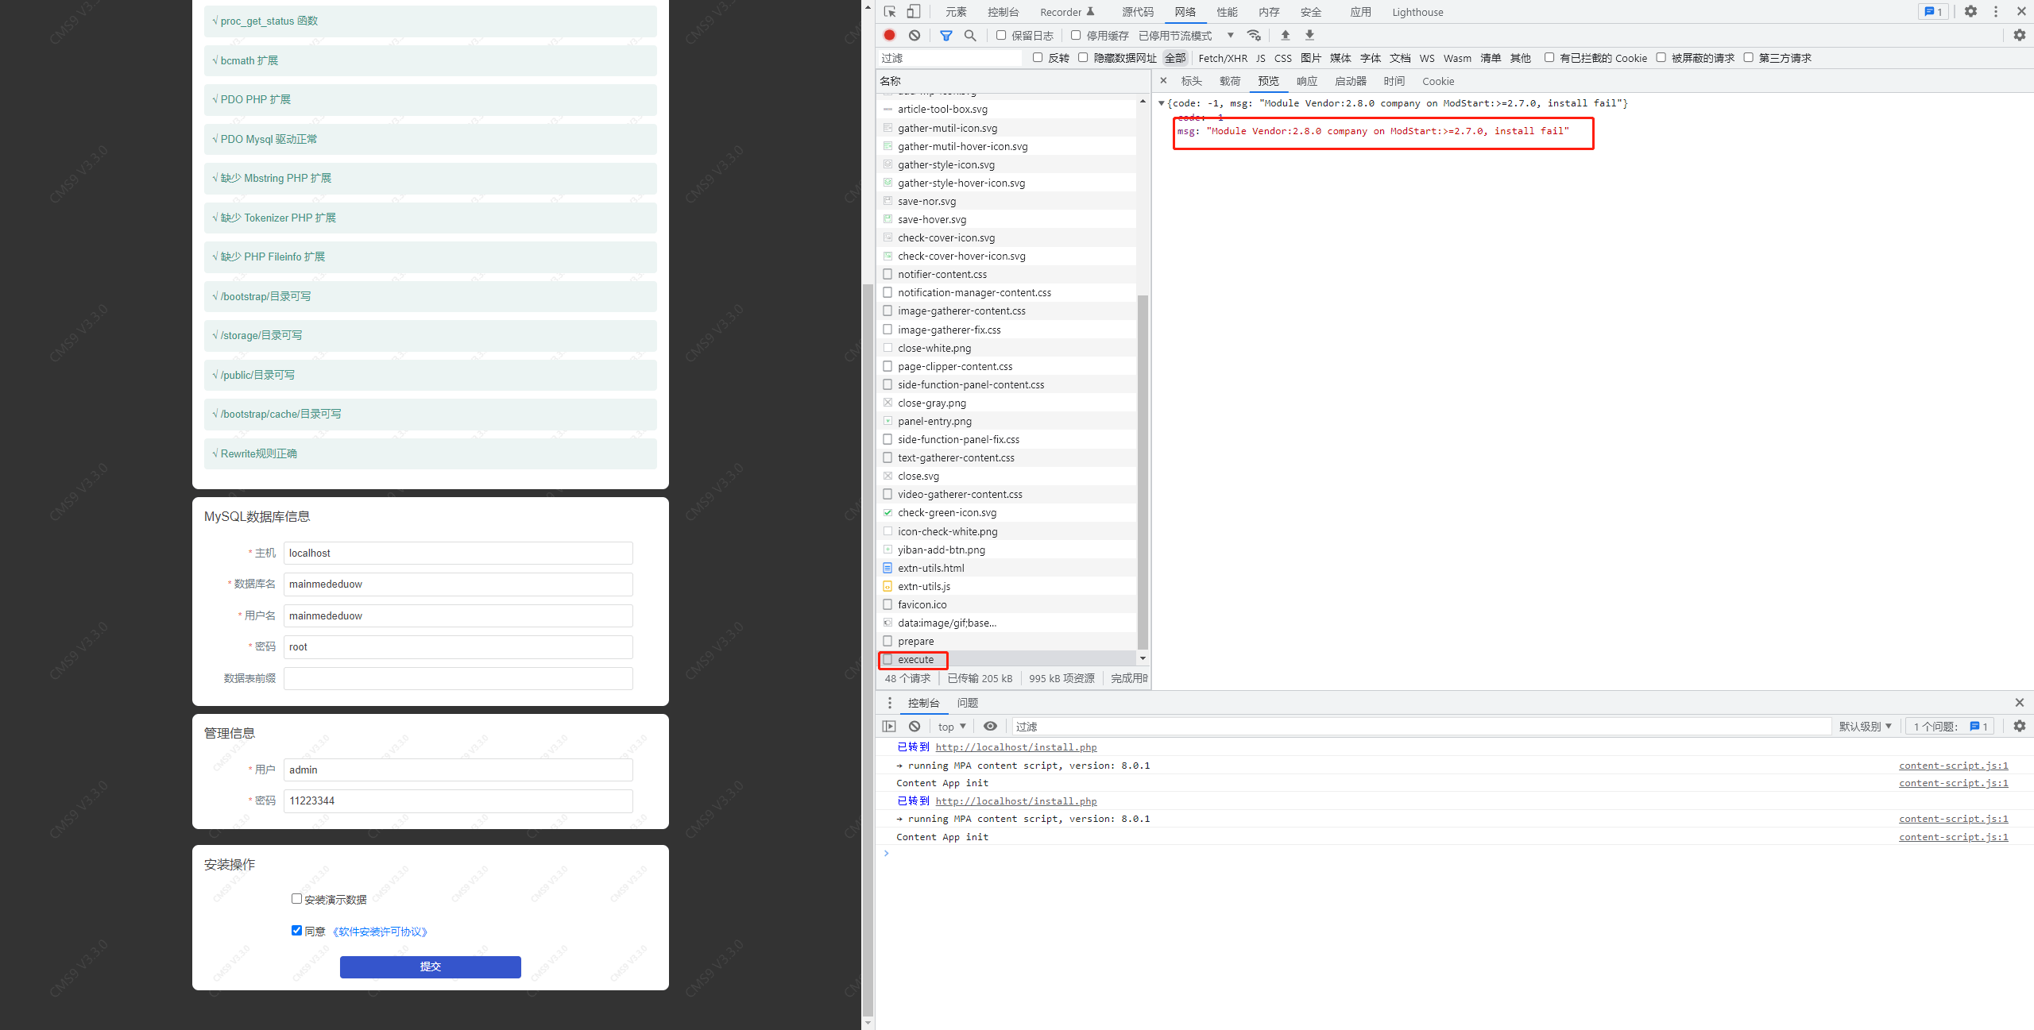
Task: Open drawer three-dot menu
Action: tap(890, 703)
